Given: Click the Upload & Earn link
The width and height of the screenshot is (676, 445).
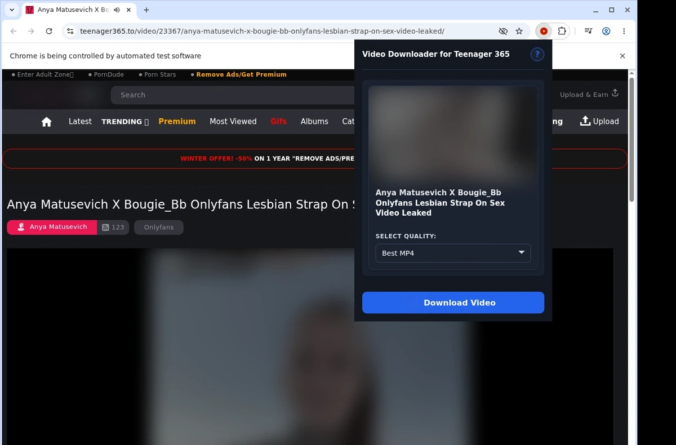Looking at the screenshot, I should pyautogui.click(x=589, y=94).
